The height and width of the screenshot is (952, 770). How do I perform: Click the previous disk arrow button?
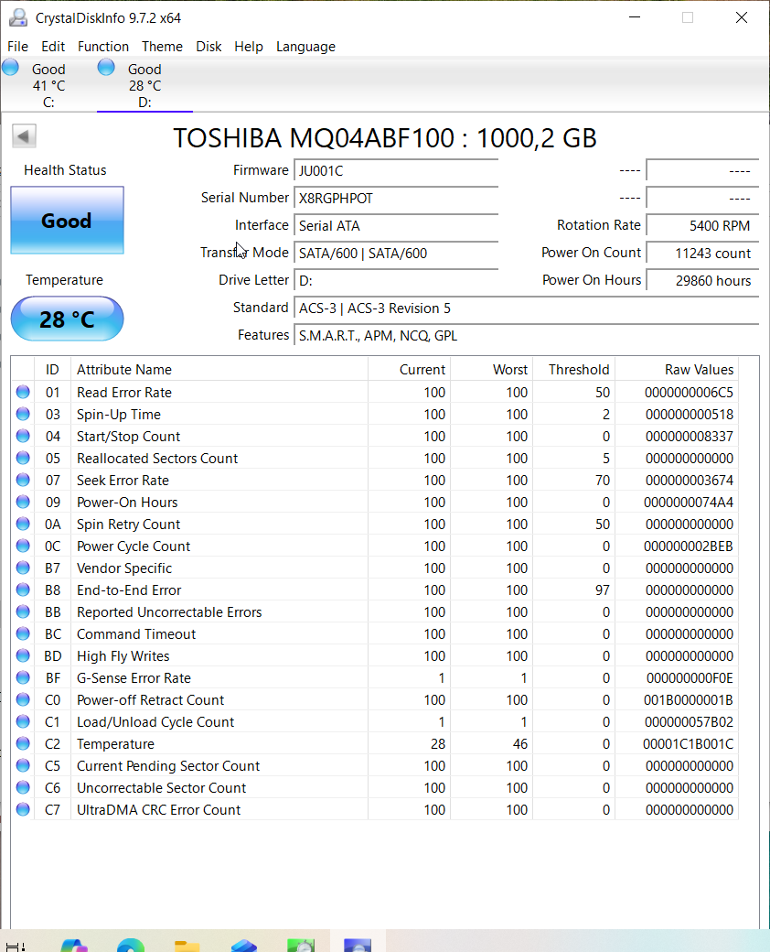coord(25,136)
